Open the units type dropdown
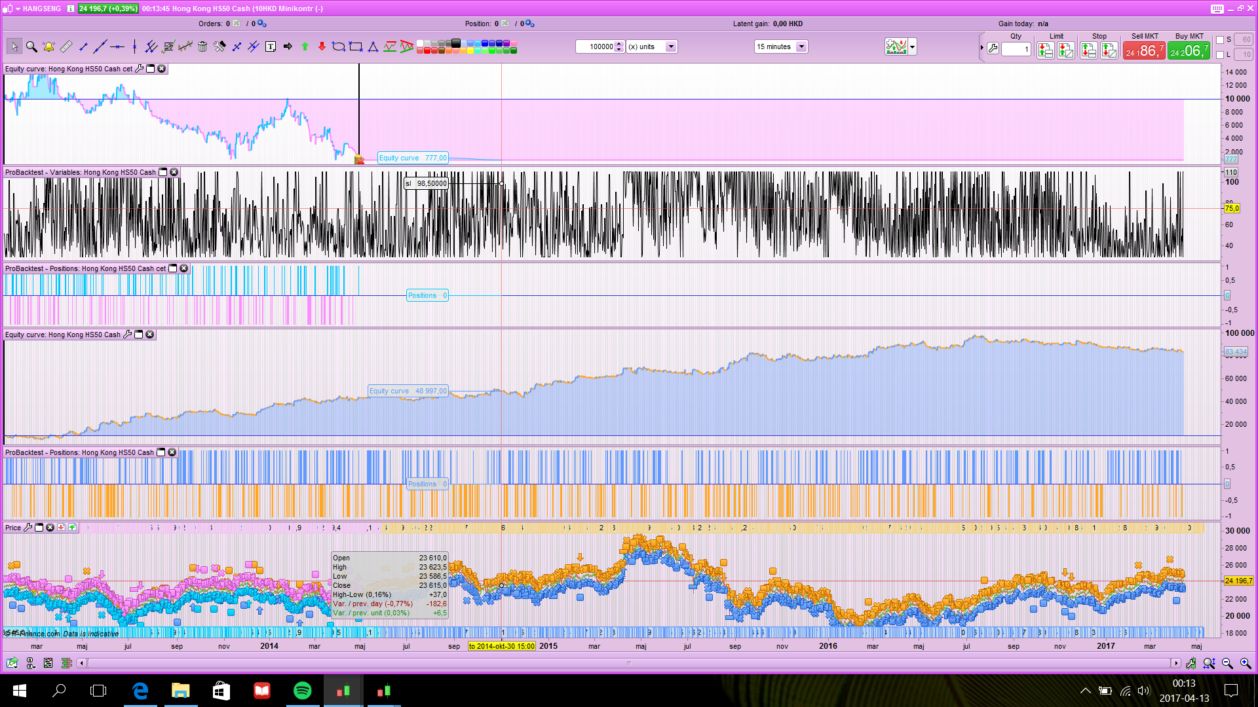This screenshot has width=1258, height=707. [671, 46]
